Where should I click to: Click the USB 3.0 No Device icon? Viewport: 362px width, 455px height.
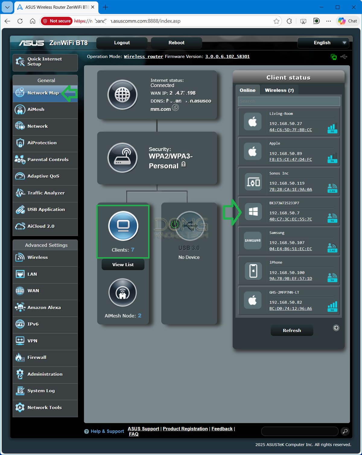click(189, 226)
